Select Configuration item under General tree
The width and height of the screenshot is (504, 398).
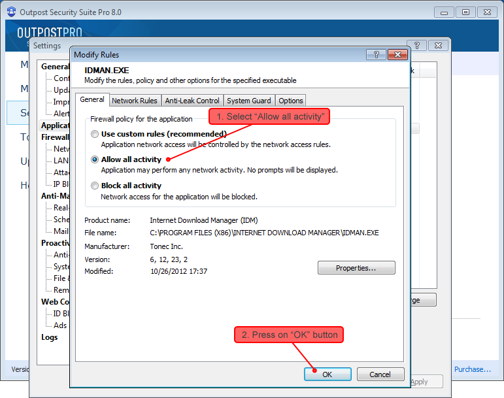click(61, 78)
